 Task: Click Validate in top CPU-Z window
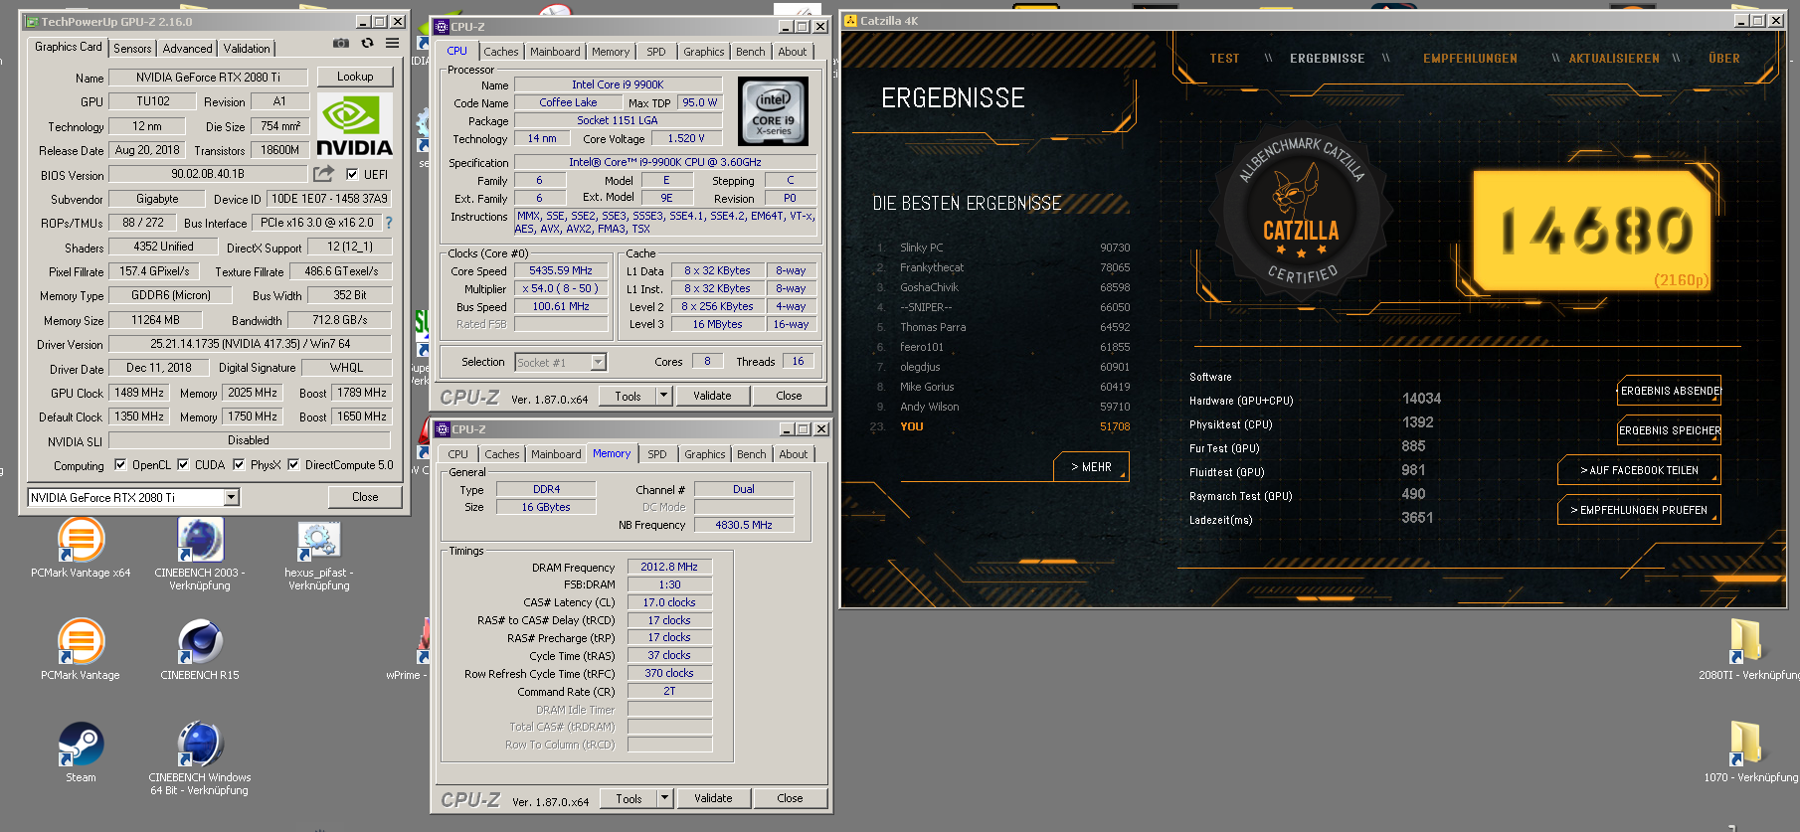tap(712, 396)
